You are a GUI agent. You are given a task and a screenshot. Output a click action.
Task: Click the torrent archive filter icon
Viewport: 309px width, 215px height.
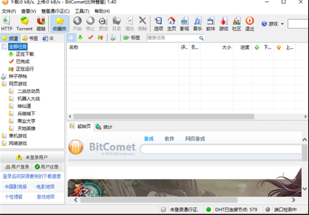(x=113, y=37)
